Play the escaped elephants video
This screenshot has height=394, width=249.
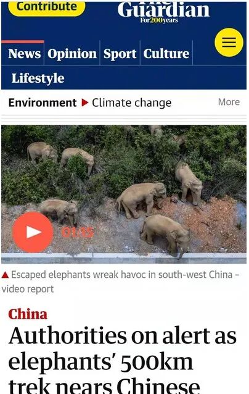[33, 232]
